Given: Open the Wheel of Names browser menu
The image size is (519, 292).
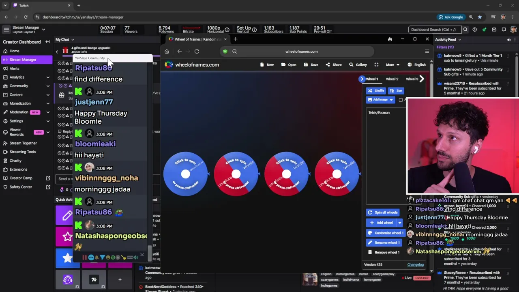Looking at the screenshot, I should click(427, 52).
